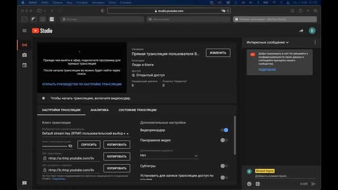This screenshot has width=338, height=190.
Task: Reveal stream key with eye icon
Action: (70, 146)
